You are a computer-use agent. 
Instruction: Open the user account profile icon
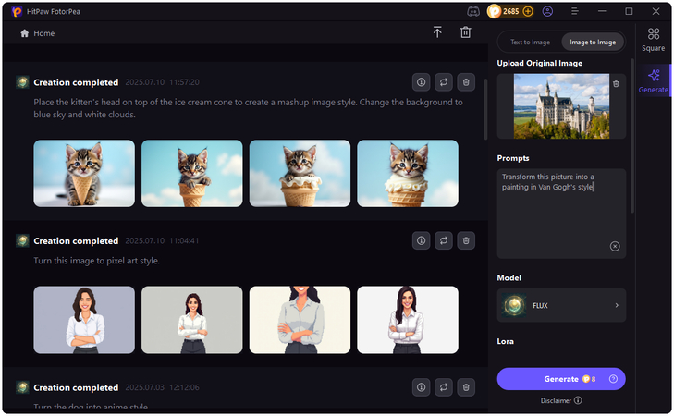547,12
